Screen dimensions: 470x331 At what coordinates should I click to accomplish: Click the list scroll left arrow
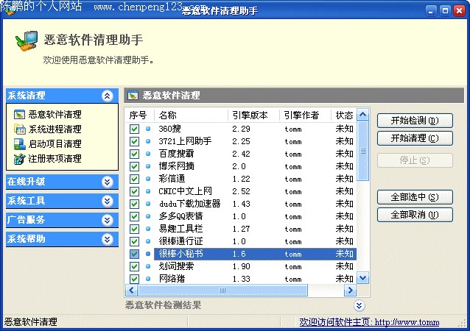click(x=131, y=290)
